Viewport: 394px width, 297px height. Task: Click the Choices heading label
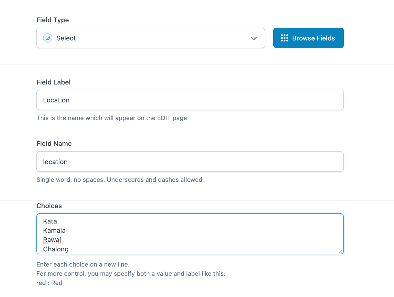click(x=49, y=206)
